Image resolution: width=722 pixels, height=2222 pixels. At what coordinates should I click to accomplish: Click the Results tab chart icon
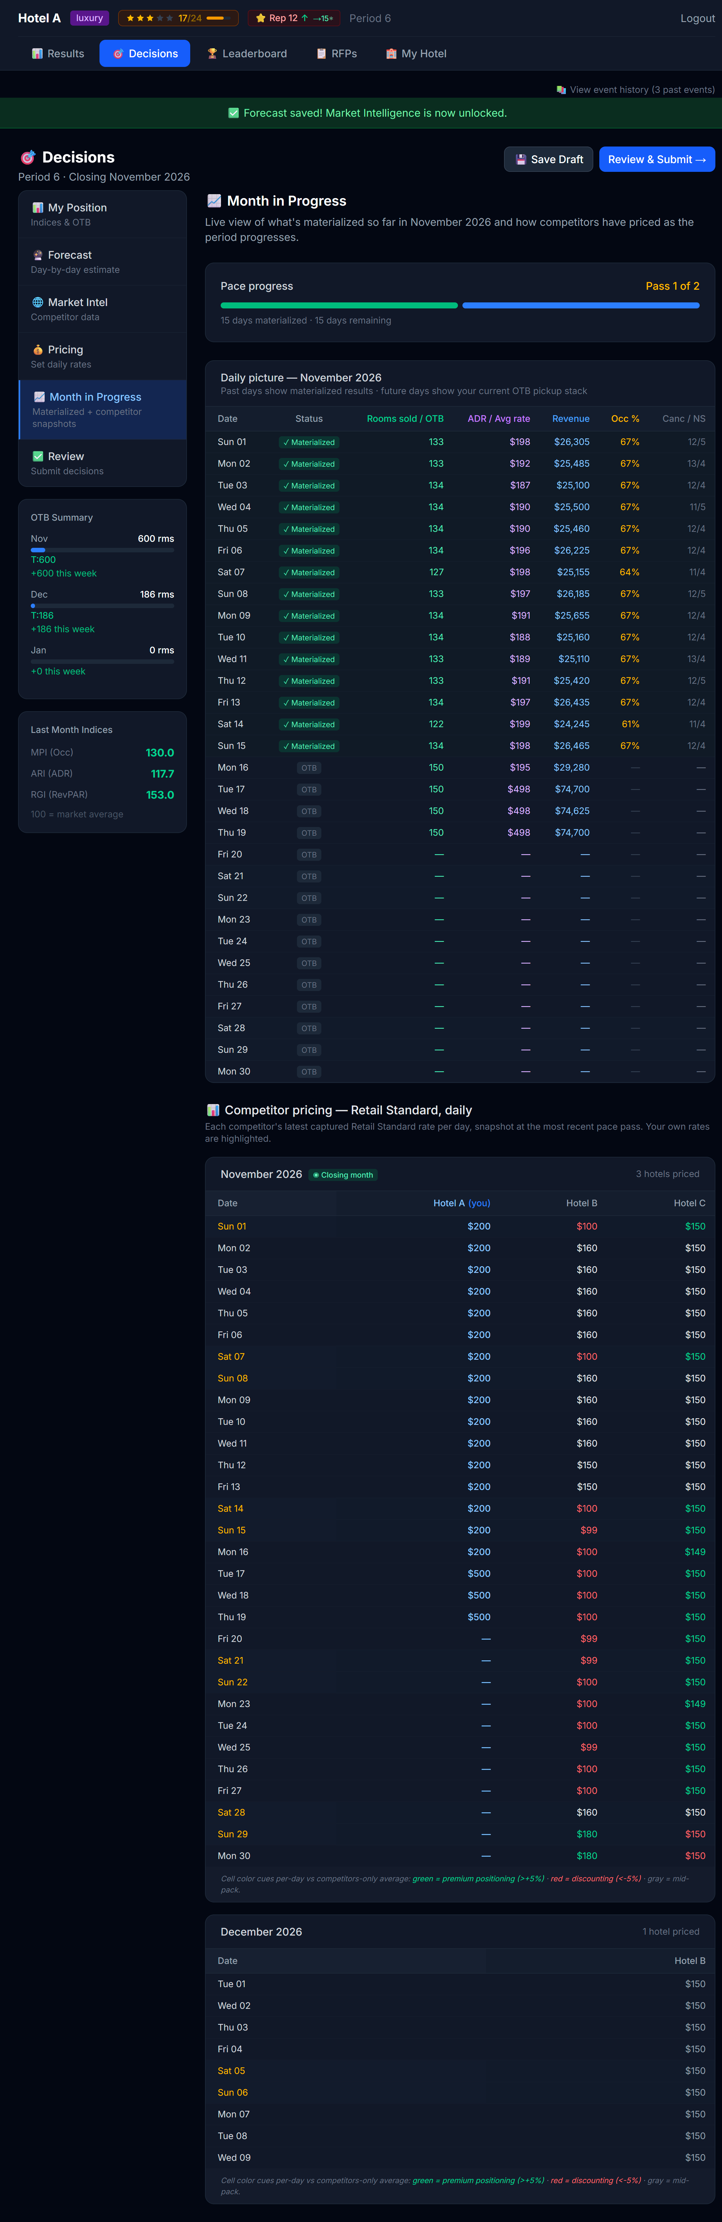click(37, 53)
